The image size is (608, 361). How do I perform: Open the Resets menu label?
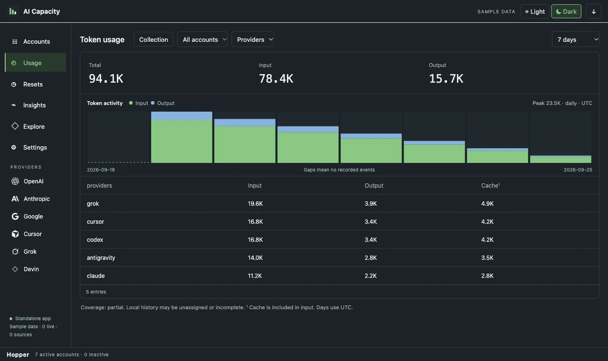click(33, 84)
